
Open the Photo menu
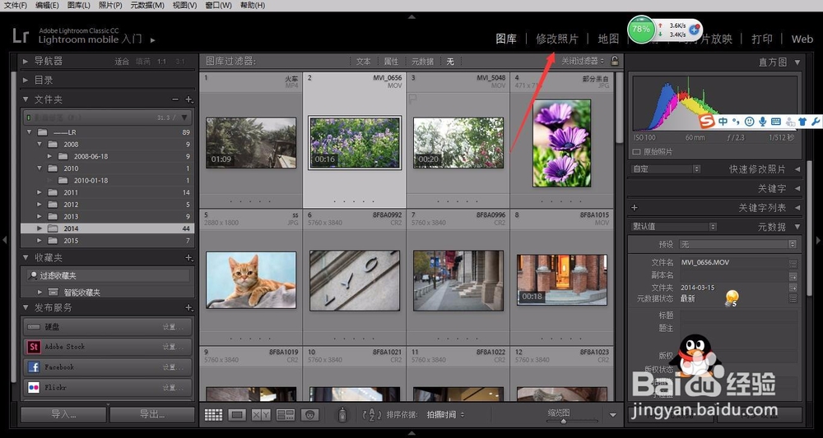[x=110, y=5]
